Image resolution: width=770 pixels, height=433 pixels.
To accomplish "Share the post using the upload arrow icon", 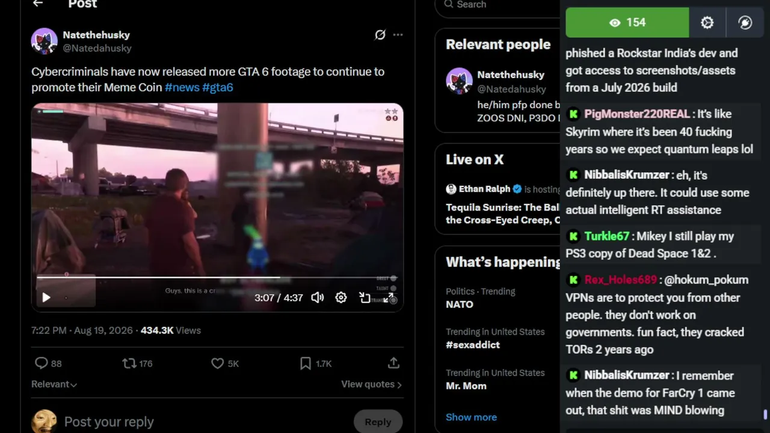I will 393,363.
